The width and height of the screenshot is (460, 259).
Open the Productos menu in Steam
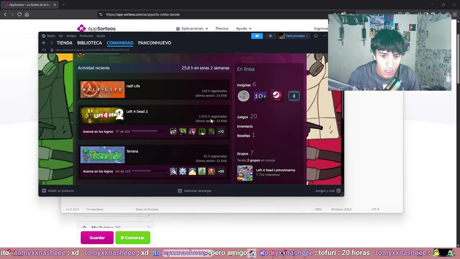tap(86, 36)
